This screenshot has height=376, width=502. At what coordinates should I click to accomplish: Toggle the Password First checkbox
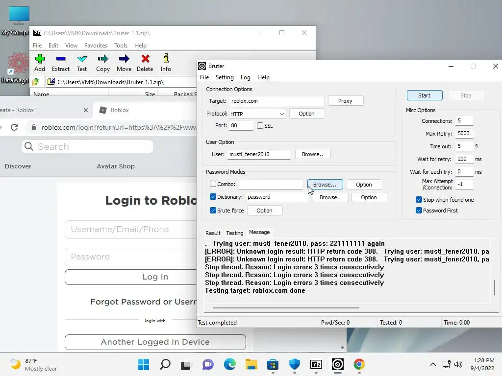(419, 211)
